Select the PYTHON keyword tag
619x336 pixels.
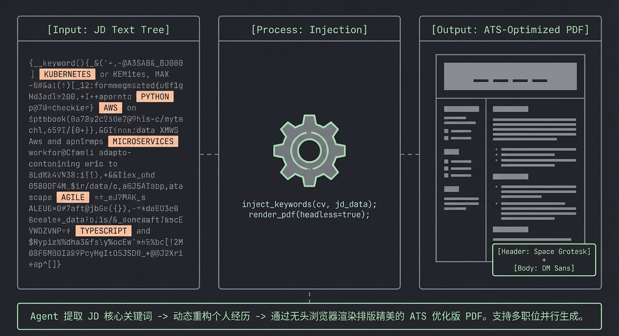(x=155, y=97)
